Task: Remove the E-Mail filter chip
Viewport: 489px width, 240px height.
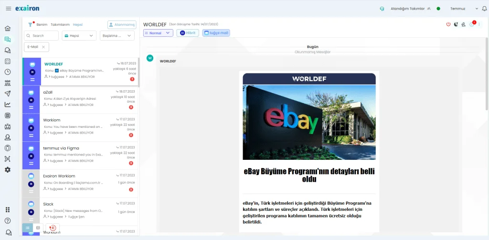Action: (x=43, y=47)
